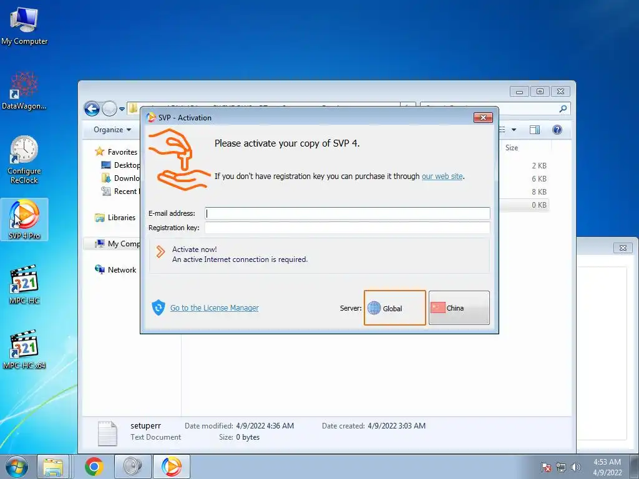
Task: Open the MPC-HC x64 desktop shortcut
Action: coord(24,349)
